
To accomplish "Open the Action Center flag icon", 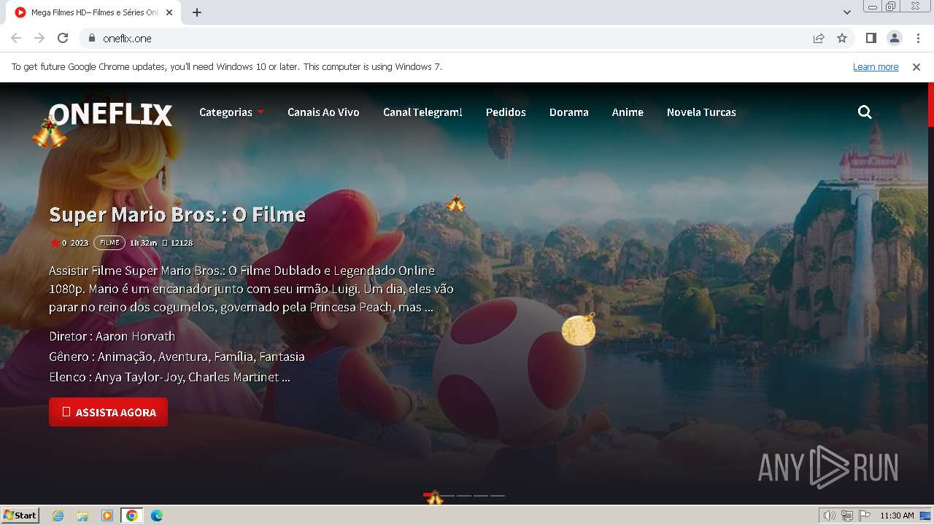I will tap(865, 516).
